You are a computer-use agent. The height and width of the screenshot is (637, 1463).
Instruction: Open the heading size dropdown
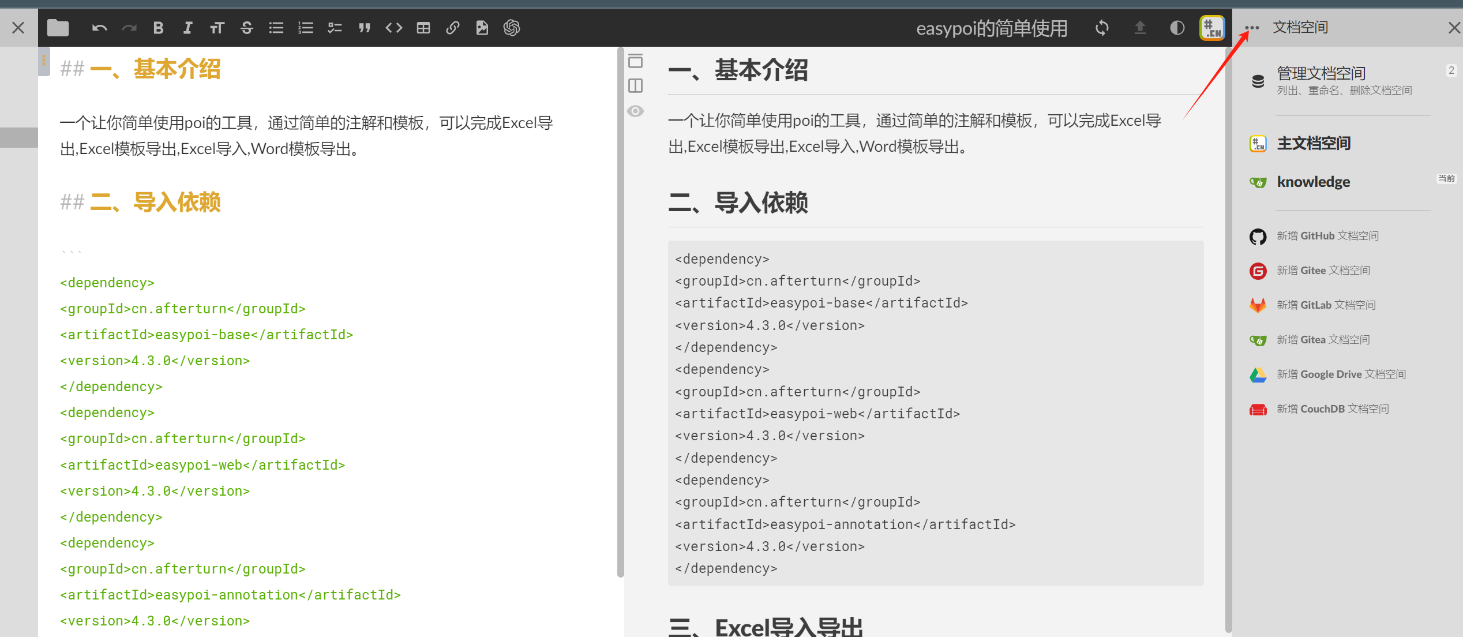[217, 27]
